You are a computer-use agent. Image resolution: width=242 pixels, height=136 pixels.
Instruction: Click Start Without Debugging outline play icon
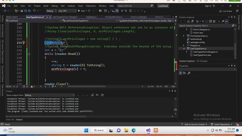point(89,11)
